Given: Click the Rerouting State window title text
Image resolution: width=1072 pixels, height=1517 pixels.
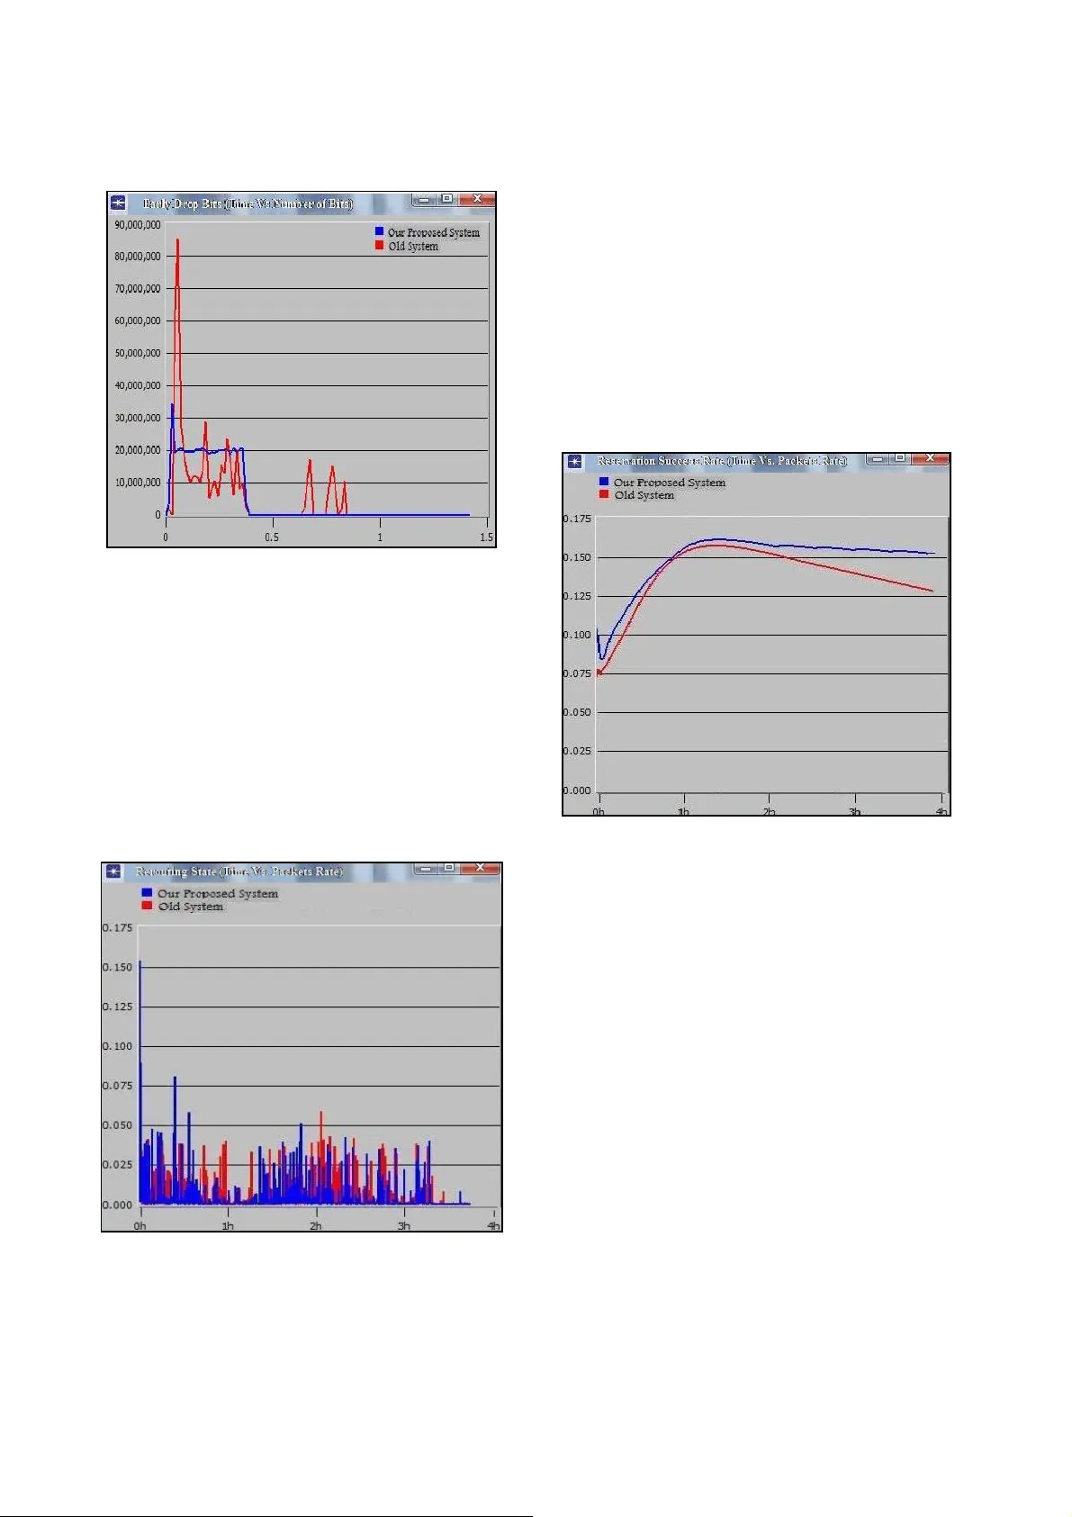Looking at the screenshot, I should pos(239,871).
